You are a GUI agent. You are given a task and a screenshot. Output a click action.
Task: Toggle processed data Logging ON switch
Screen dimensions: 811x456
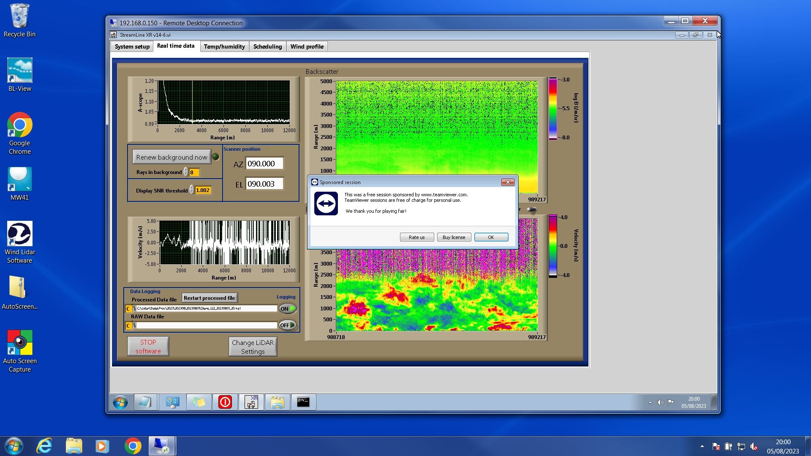[x=287, y=309]
